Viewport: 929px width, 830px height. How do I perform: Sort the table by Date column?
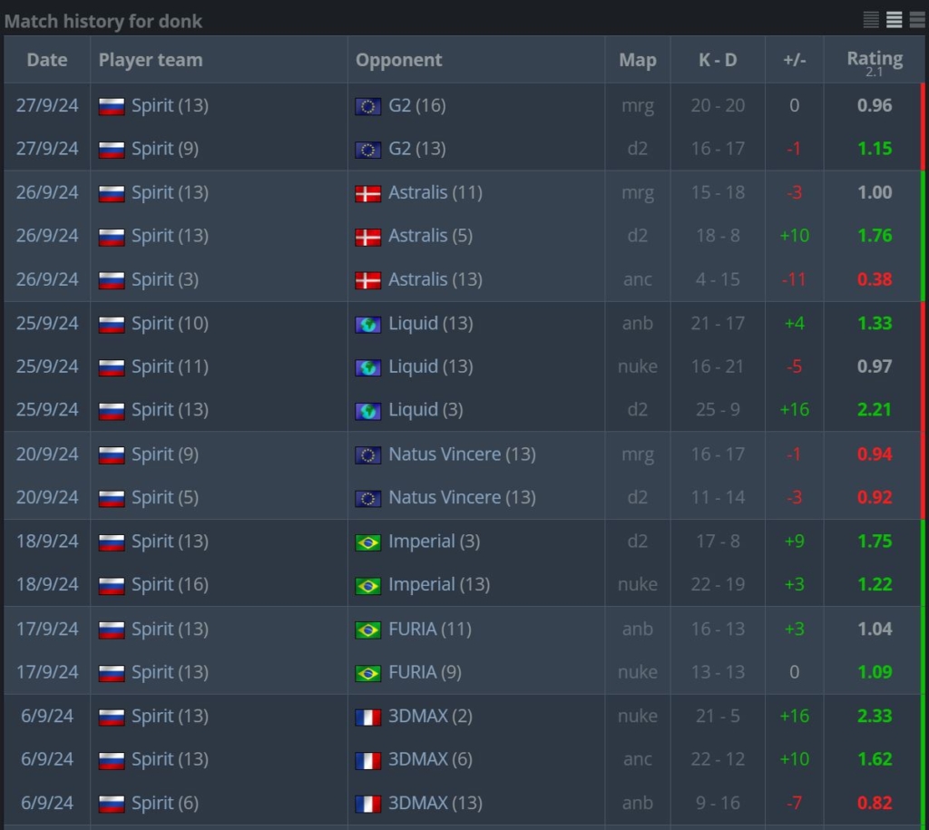point(47,60)
